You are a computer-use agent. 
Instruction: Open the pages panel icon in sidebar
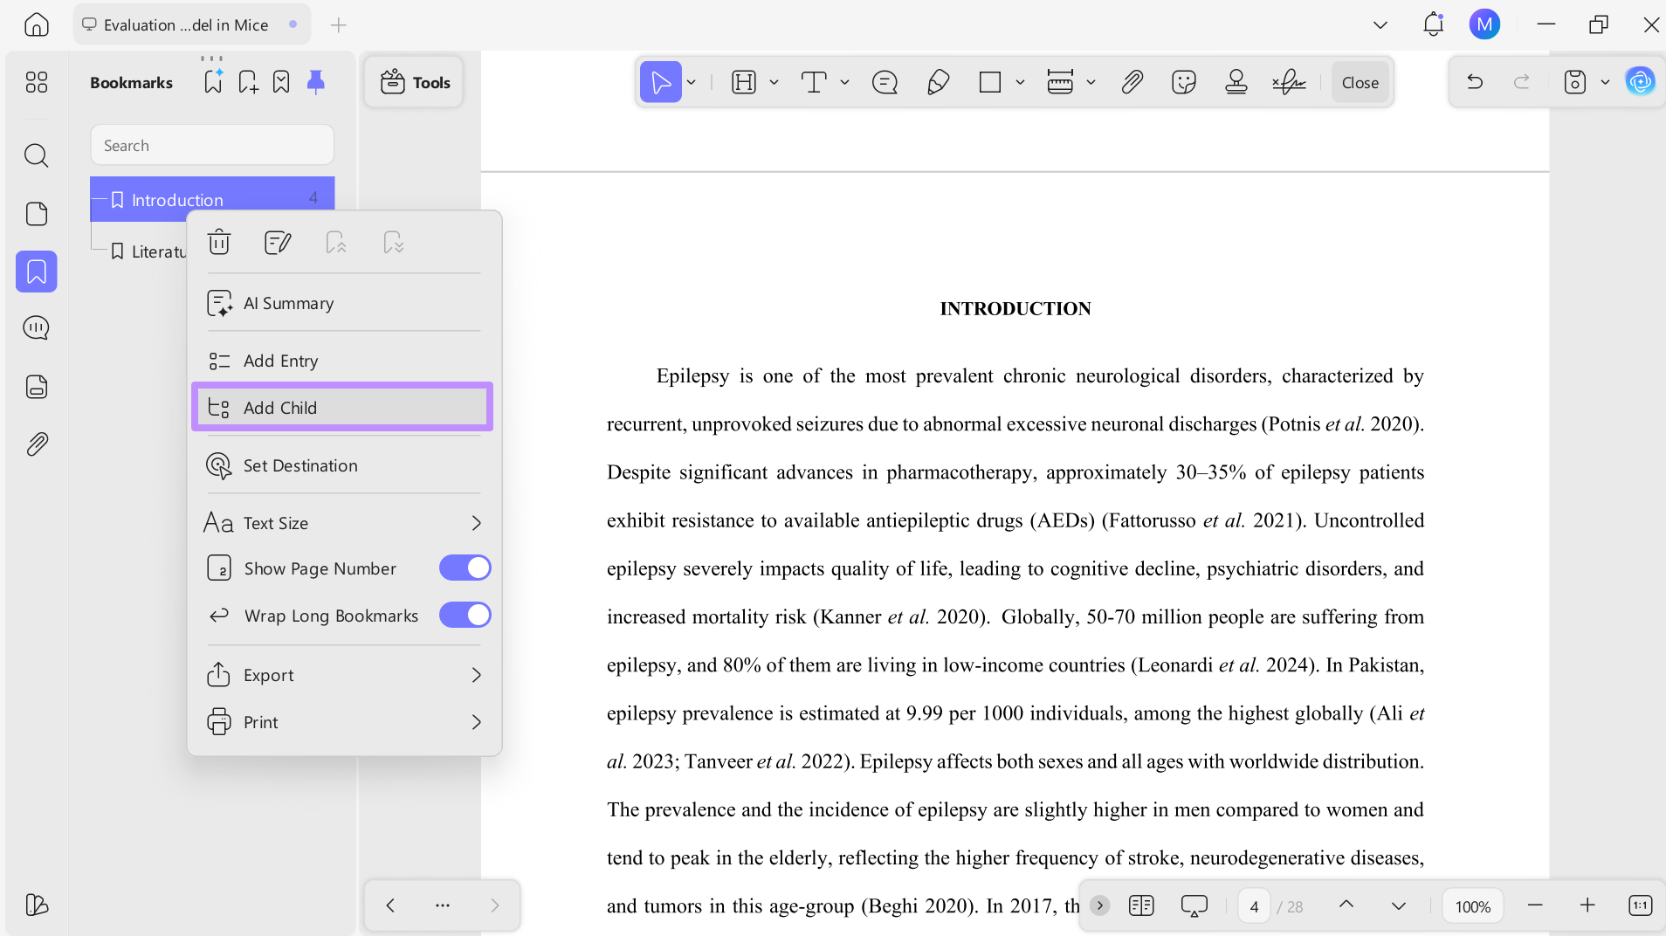[37, 214]
